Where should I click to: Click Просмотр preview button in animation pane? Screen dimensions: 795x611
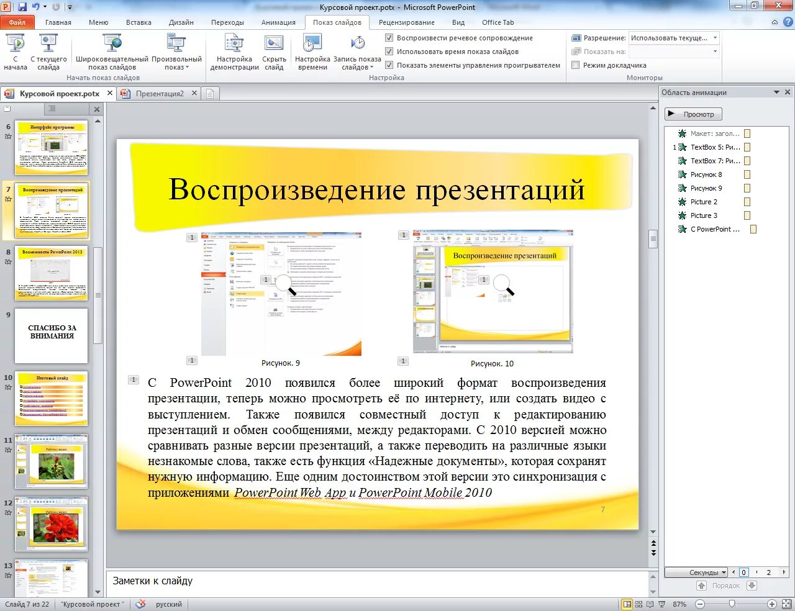coord(693,114)
